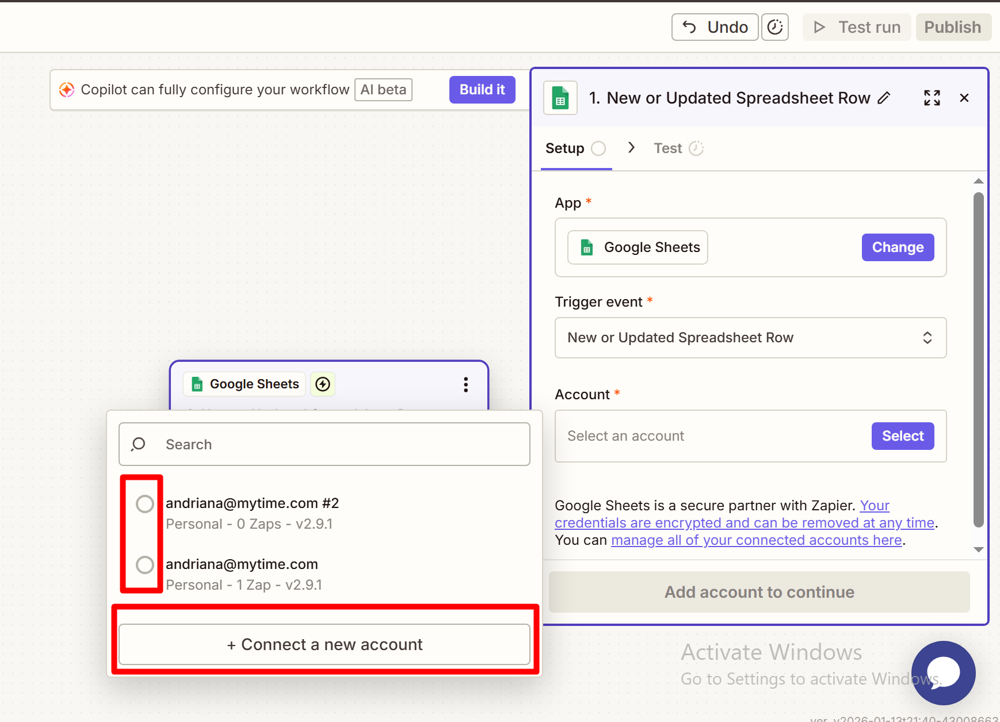Select the andriana@mytime.com 1 Zap radio button

(x=144, y=565)
